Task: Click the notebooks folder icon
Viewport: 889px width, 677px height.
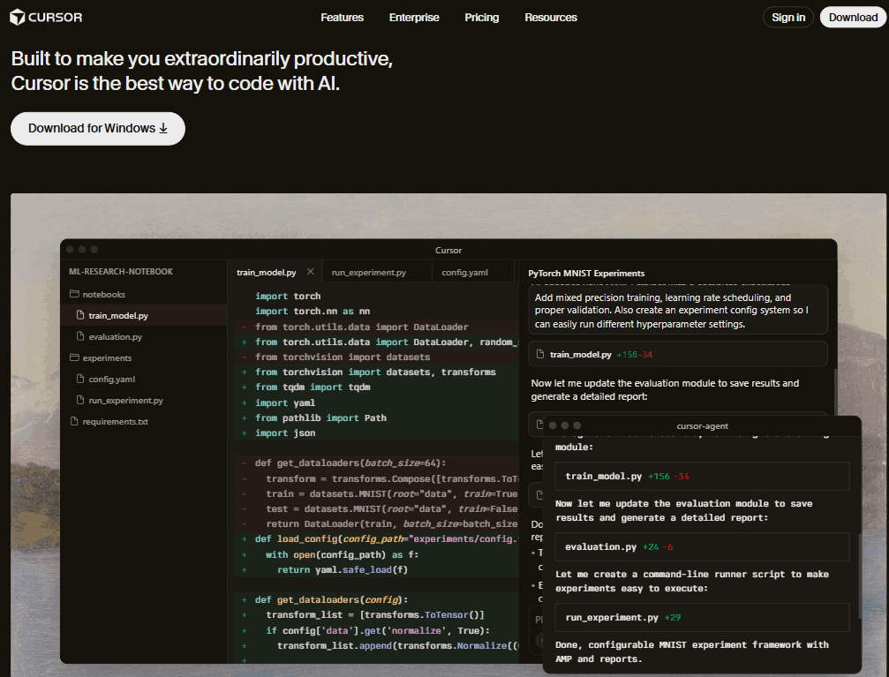Action: [74, 294]
